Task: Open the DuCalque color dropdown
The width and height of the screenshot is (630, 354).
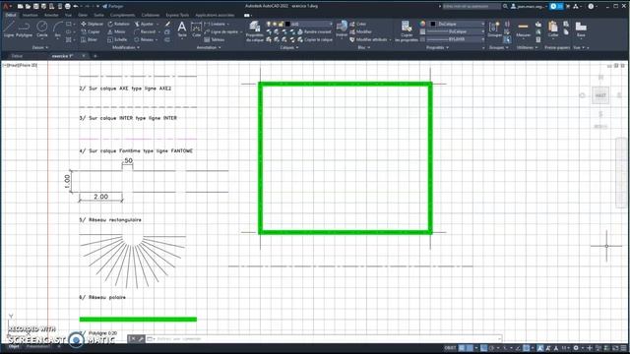Action: (x=457, y=24)
